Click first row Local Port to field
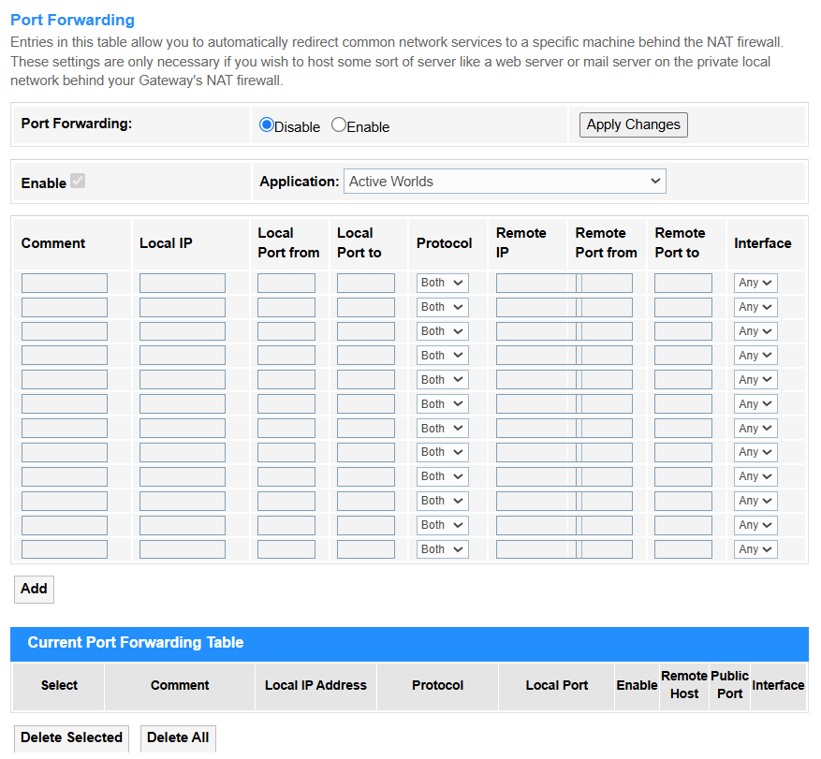This screenshot has width=821, height=759. [x=366, y=283]
